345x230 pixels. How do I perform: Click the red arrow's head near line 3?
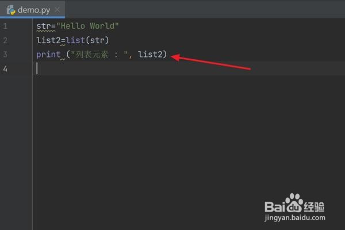tap(176, 57)
